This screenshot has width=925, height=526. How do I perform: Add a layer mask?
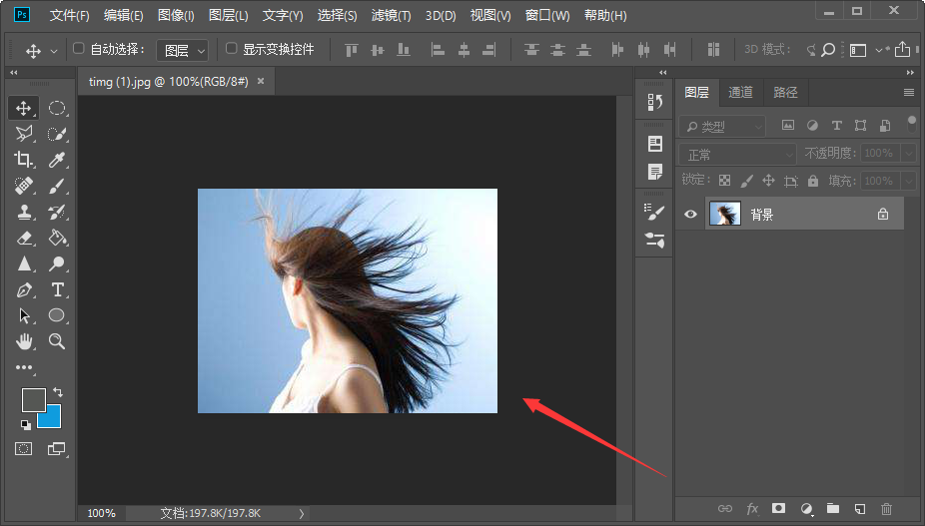[x=779, y=508]
